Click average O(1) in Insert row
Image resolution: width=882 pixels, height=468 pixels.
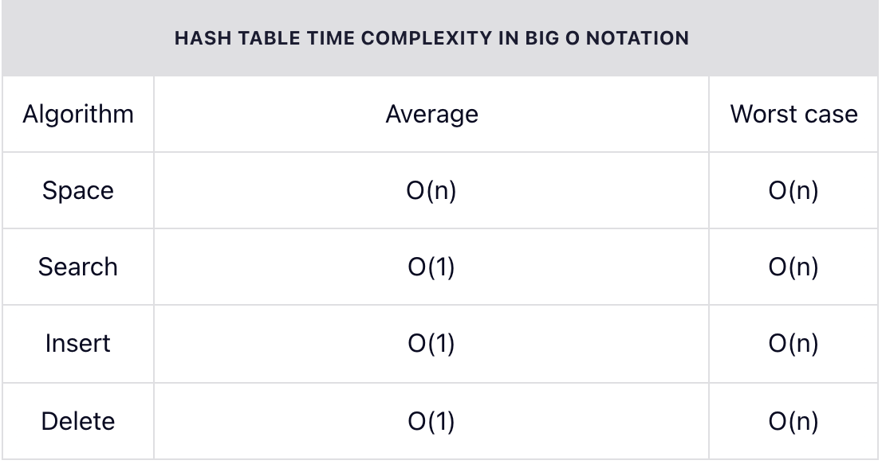431,343
